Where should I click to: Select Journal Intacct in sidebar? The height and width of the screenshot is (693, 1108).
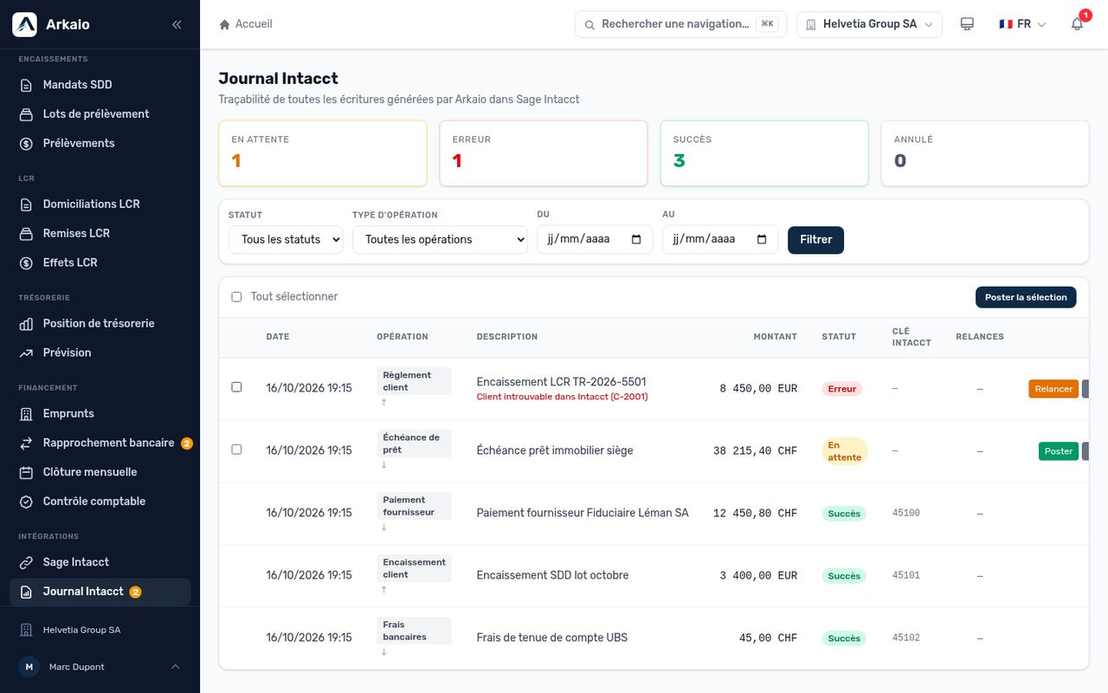pos(100,593)
